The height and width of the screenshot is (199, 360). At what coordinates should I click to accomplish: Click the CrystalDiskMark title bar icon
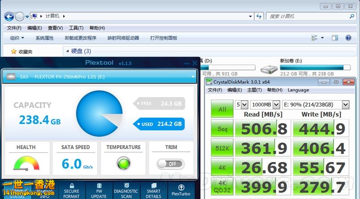pyautogui.click(x=209, y=82)
